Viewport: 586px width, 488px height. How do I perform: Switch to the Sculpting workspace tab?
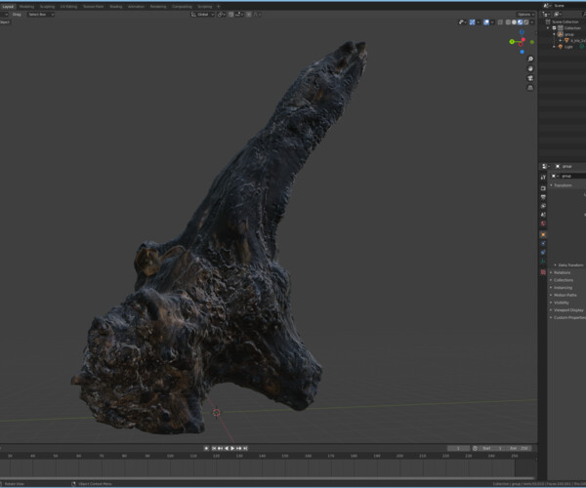(x=47, y=7)
